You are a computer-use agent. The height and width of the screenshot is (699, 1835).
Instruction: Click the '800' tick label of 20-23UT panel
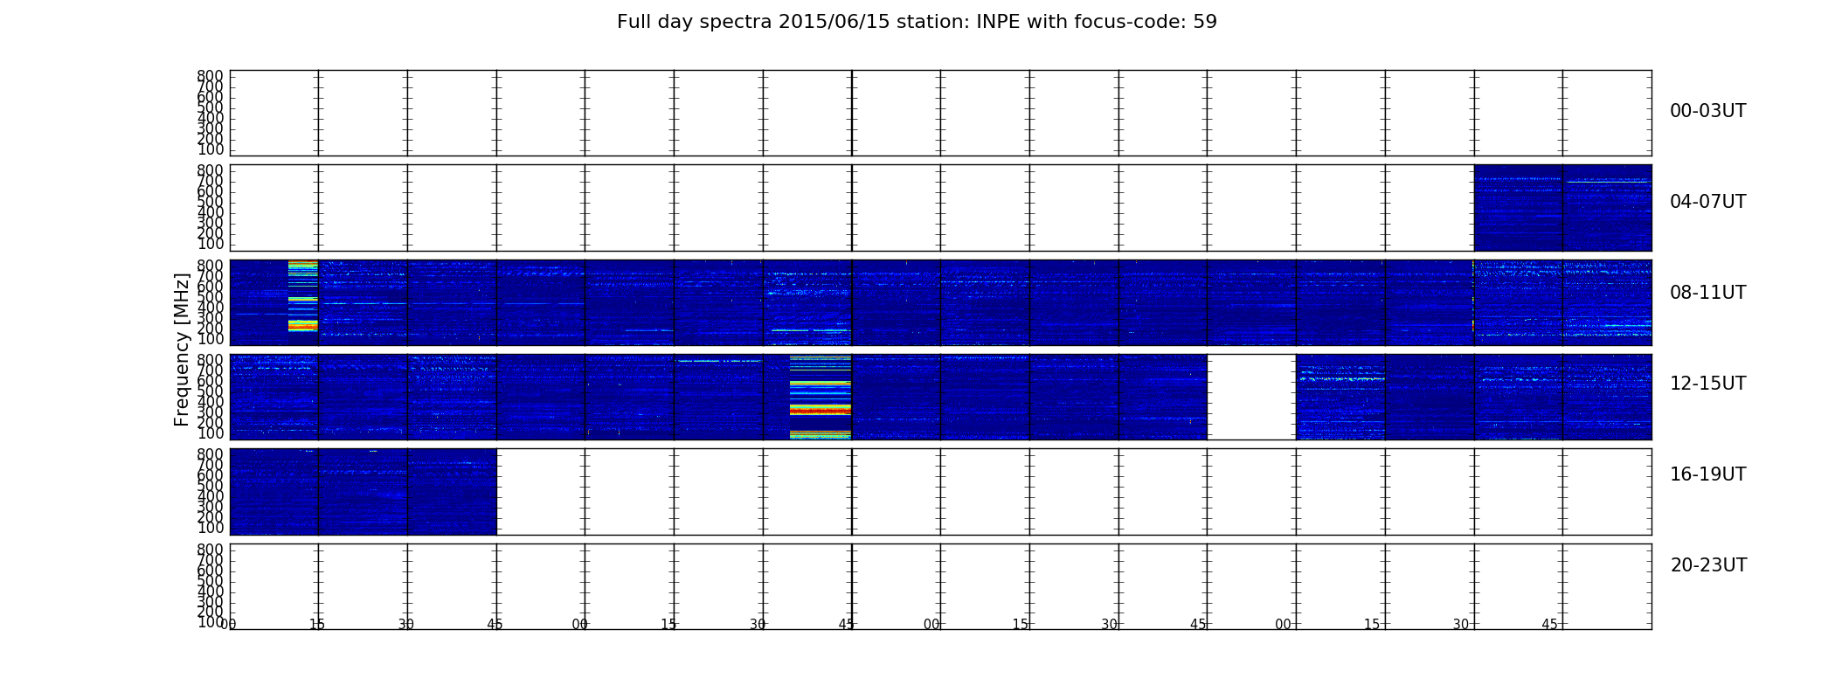tap(210, 550)
